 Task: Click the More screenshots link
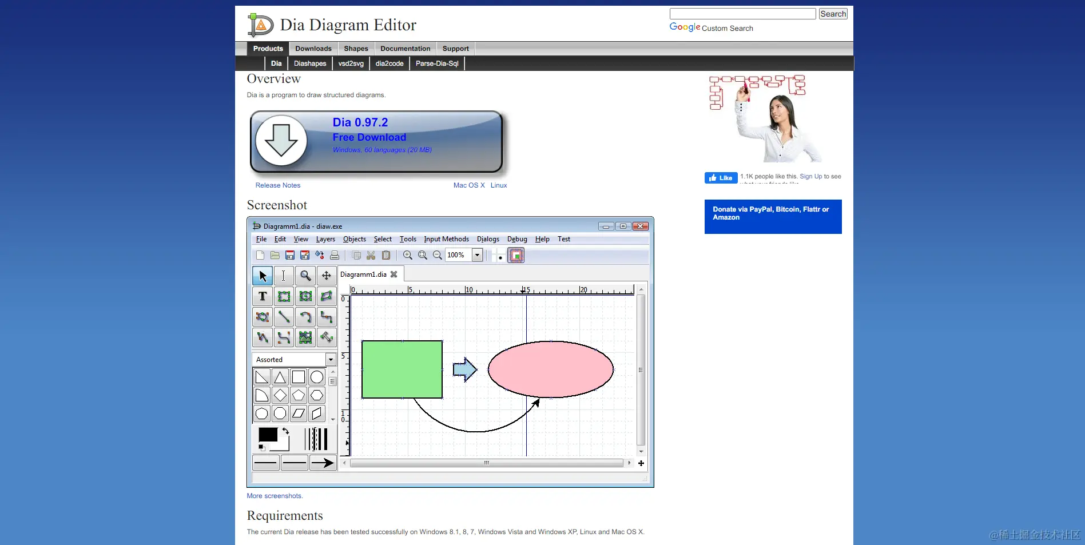click(x=275, y=496)
